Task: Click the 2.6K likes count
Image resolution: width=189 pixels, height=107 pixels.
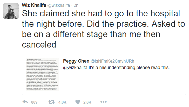Action: pyautogui.click(x=87, y=102)
